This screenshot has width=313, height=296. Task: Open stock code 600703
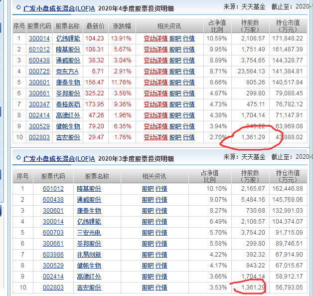click(53, 233)
